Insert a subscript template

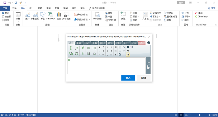point(83,54)
